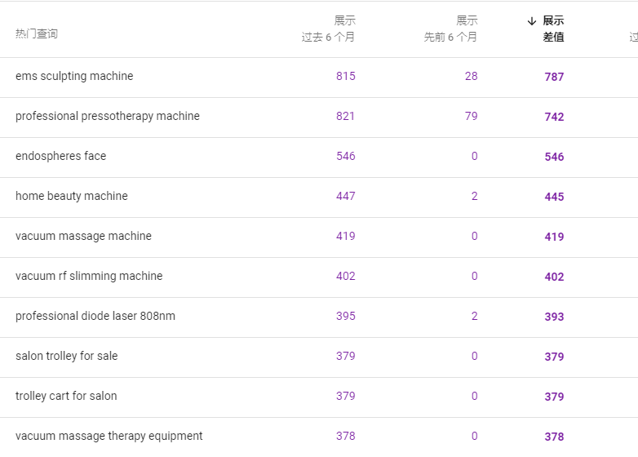Viewport: 638px width, 457px height.
Task: Click the sort arrow beside 展示 差值
Action: [531, 21]
